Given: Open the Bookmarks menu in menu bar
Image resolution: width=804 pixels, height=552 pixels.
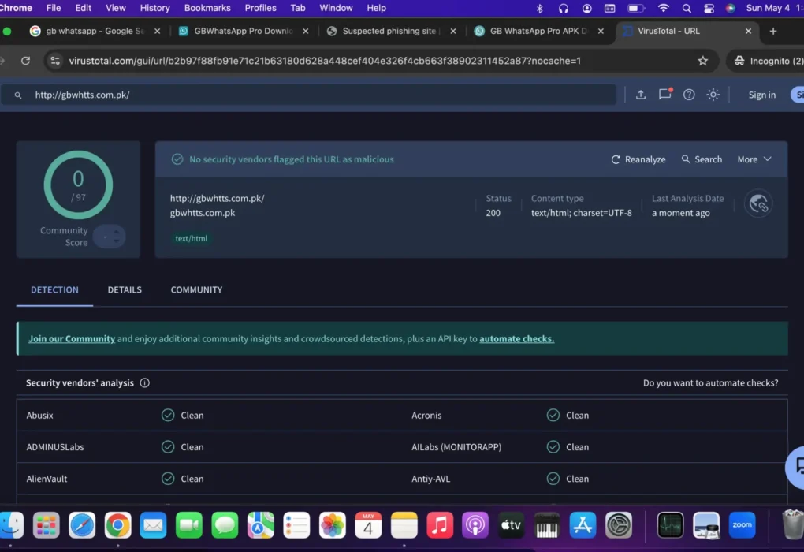Looking at the screenshot, I should pyautogui.click(x=207, y=8).
